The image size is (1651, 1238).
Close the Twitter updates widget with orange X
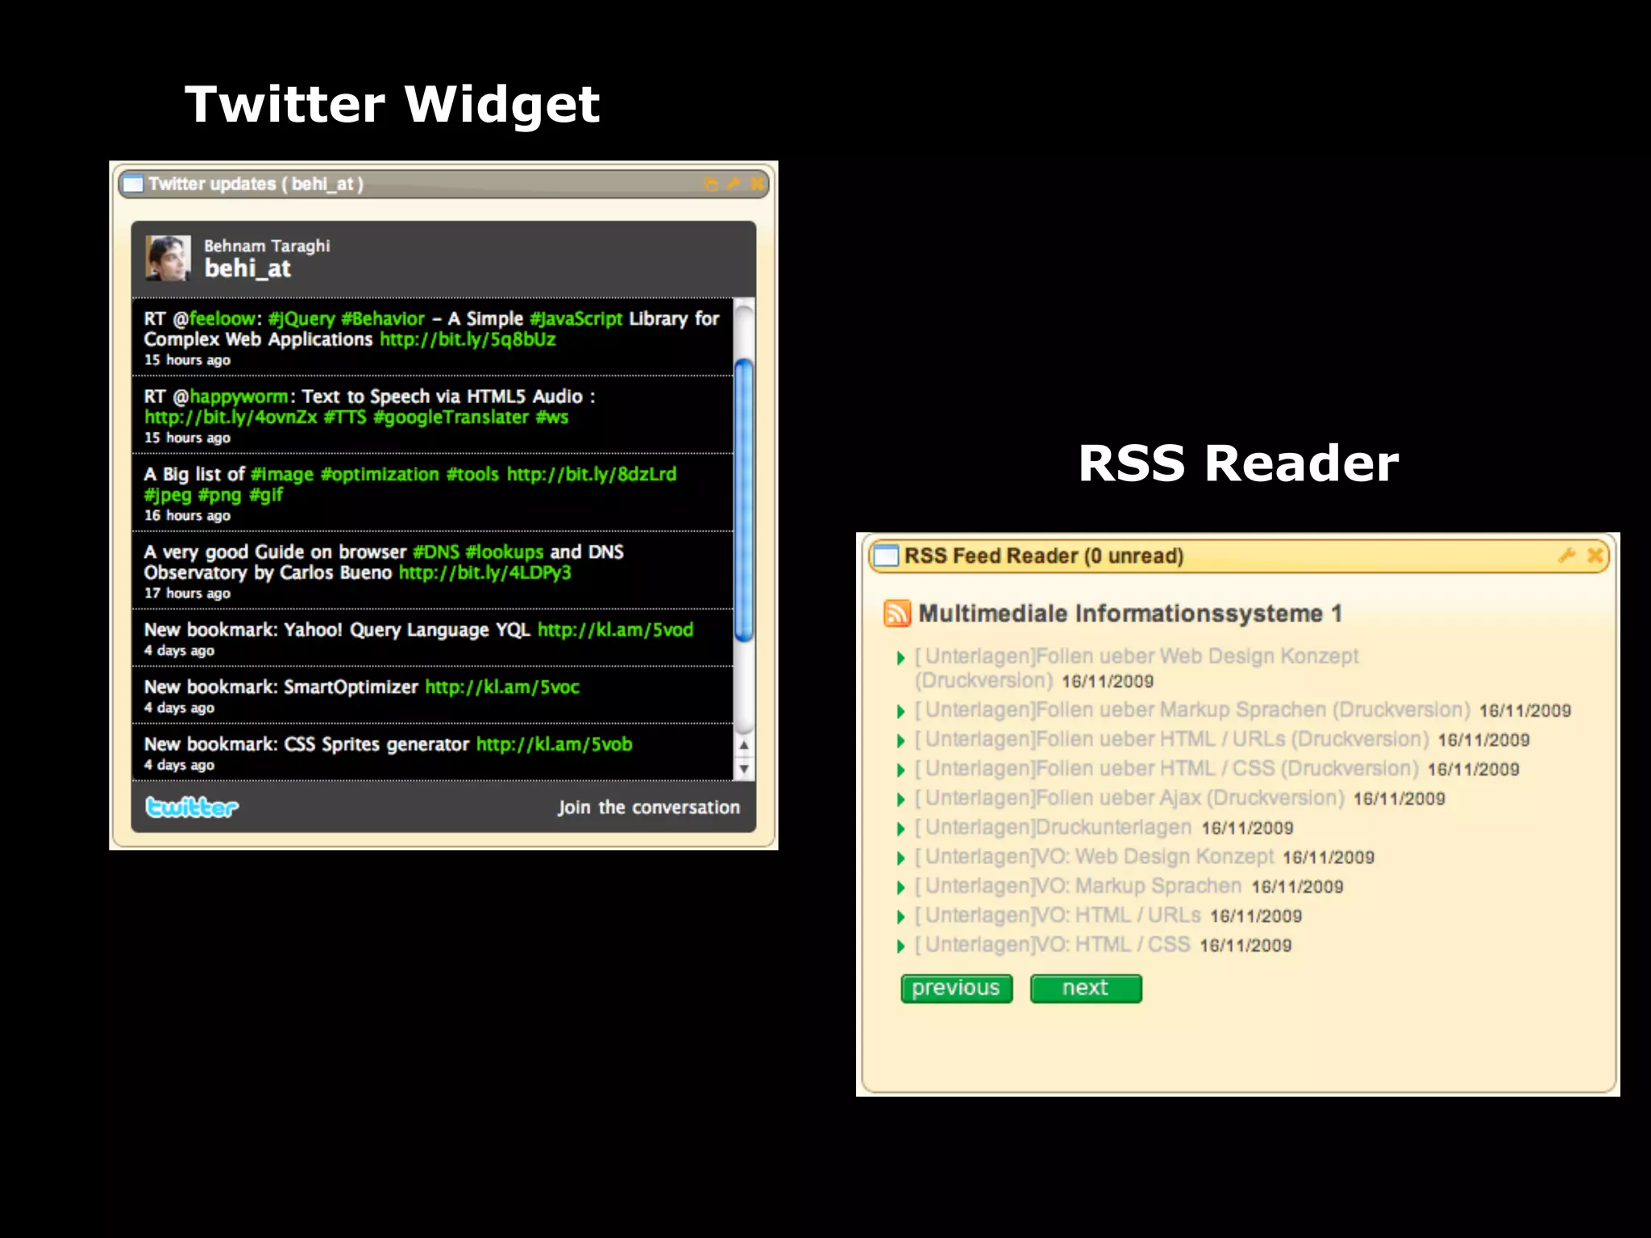[756, 184]
